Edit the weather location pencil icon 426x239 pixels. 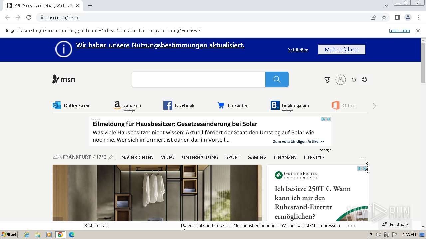point(111,157)
